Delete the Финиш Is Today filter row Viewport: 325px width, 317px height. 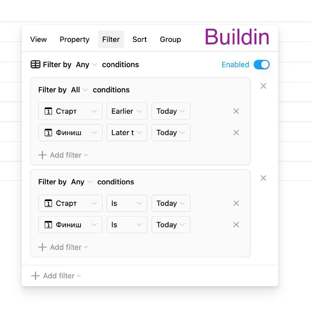[236, 225]
